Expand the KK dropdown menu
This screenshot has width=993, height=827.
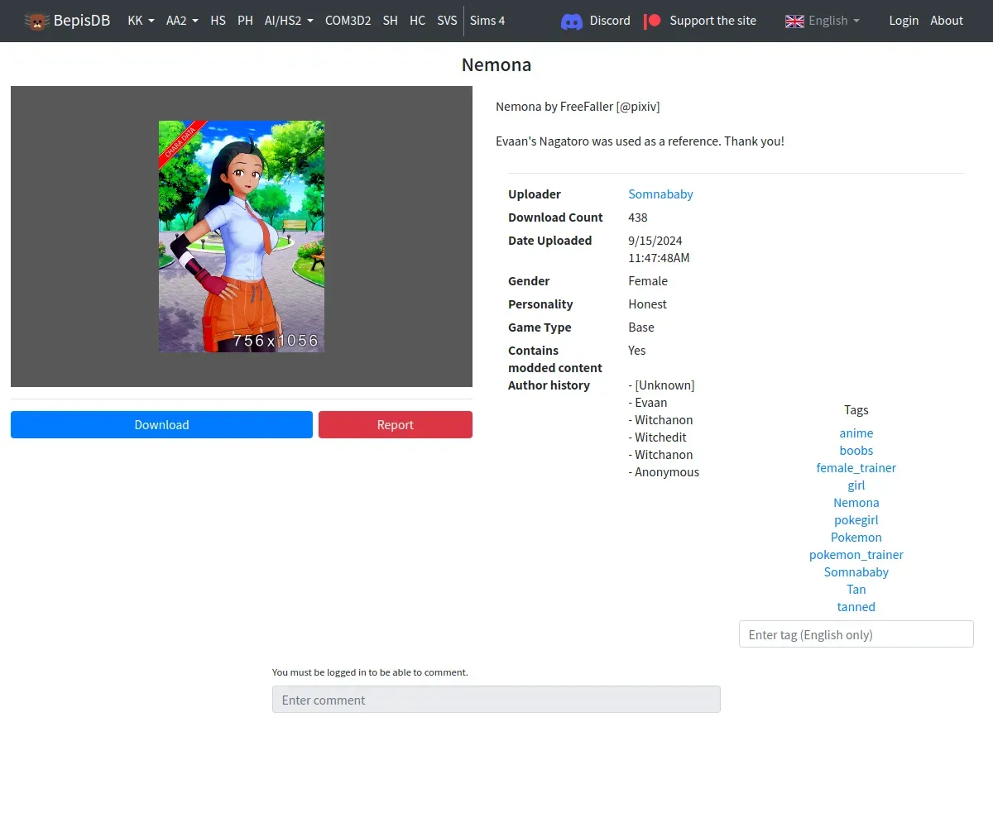point(141,21)
